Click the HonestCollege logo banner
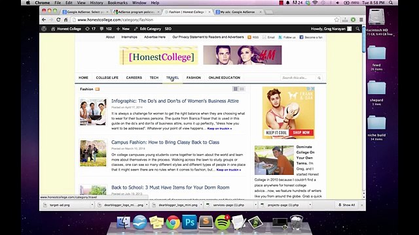419x235 pixels. click(158, 55)
